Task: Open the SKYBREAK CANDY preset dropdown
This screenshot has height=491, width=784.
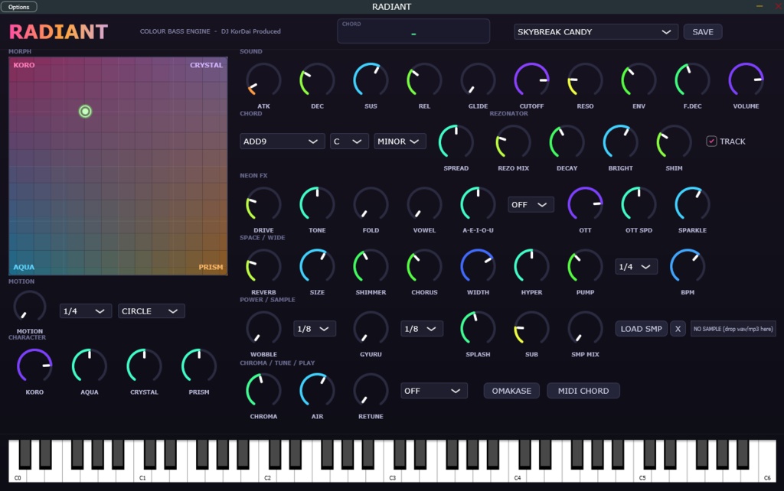Action: pos(596,31)
